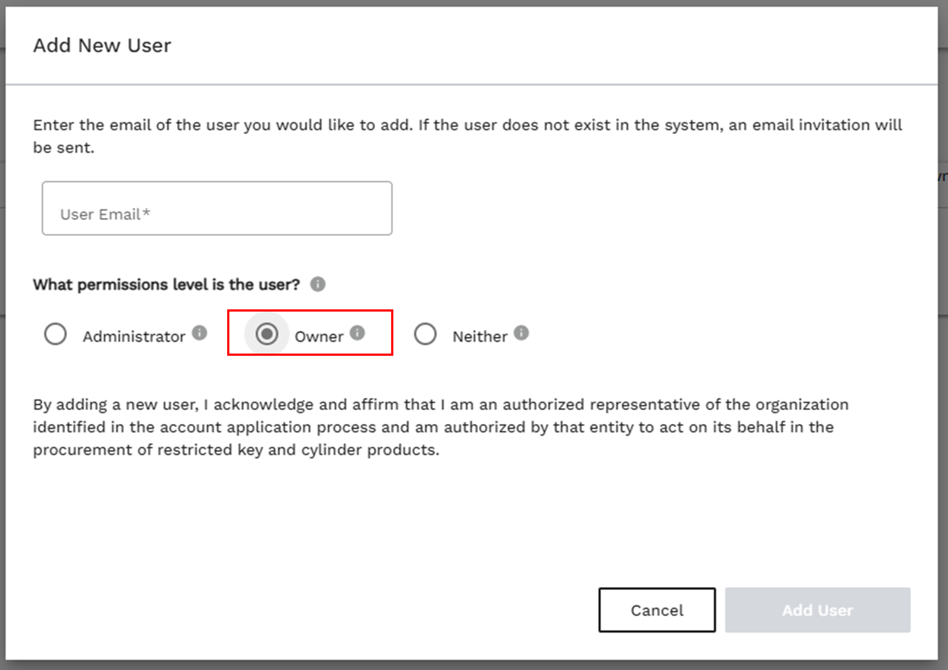Click the Administrator info icon
The height and width of the screenshot is (670, 948).
pos(199,332)
